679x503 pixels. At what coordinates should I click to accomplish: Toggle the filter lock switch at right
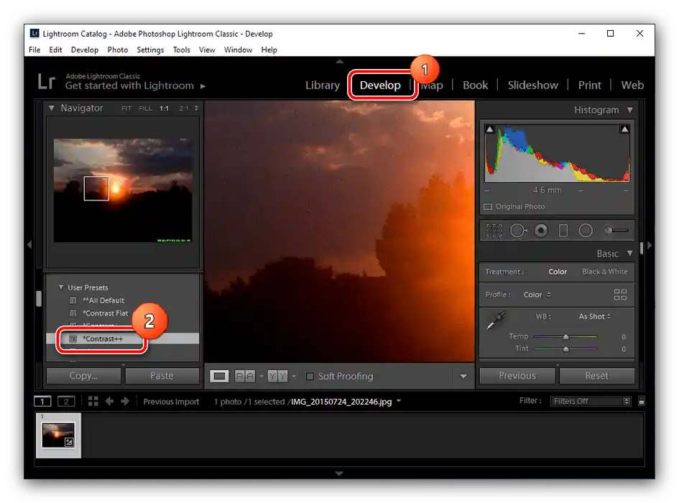click(642, 401)
